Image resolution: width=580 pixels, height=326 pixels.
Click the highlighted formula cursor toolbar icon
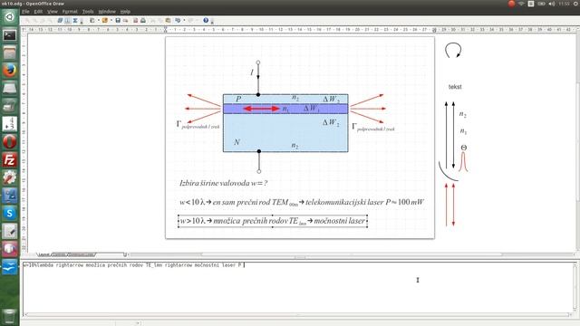(67, 20)
